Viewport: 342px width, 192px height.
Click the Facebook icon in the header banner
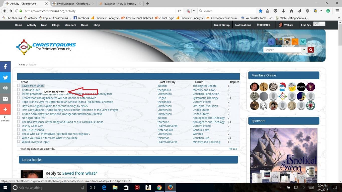(271, 42)
